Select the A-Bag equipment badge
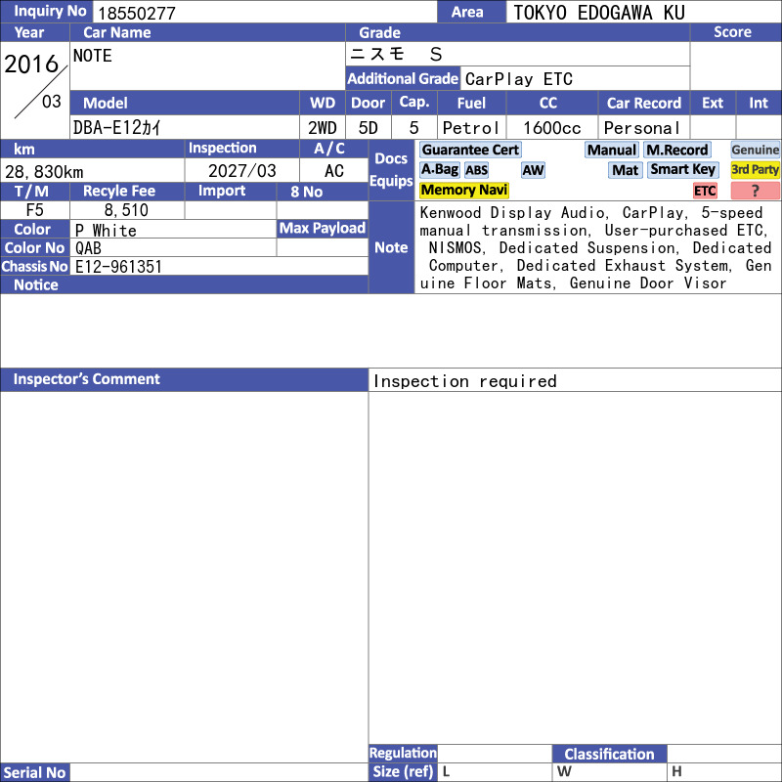Image resolution: width=782 pixels, height=782 pixels. click(439, 169)
